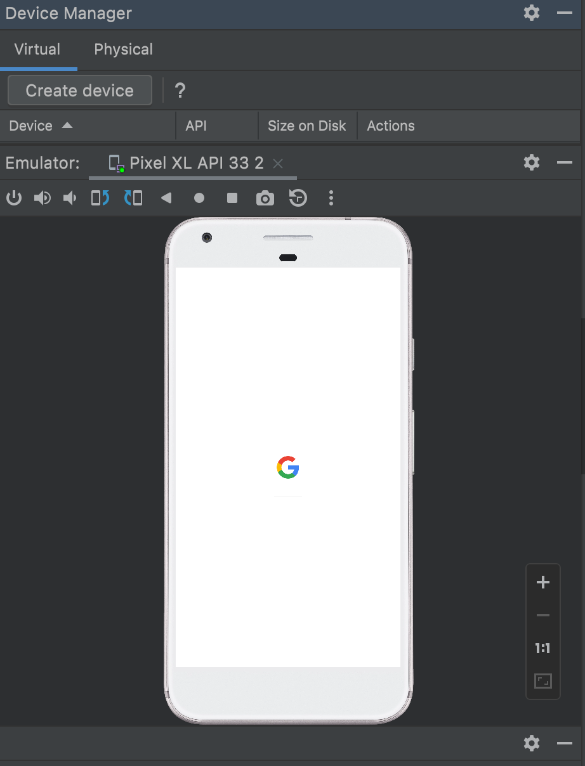Click the Create device button
The height and width of the screenshot is (766, 585).
(80, 91)
